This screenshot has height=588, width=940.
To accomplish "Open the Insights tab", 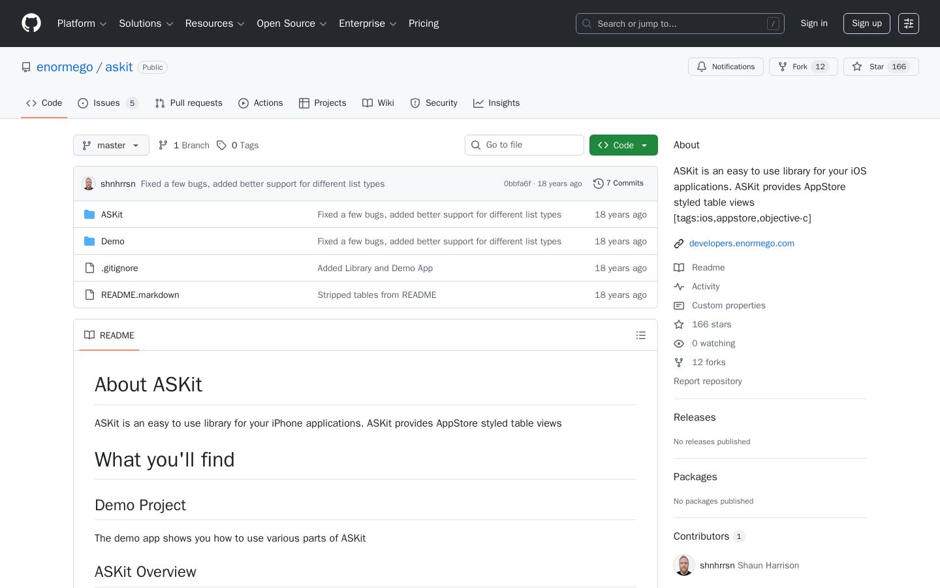I will click(x=497, y=103).
